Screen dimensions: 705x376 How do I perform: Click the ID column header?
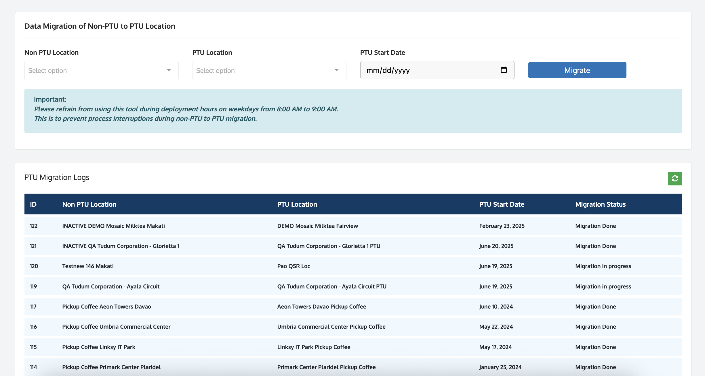[33, 204]
